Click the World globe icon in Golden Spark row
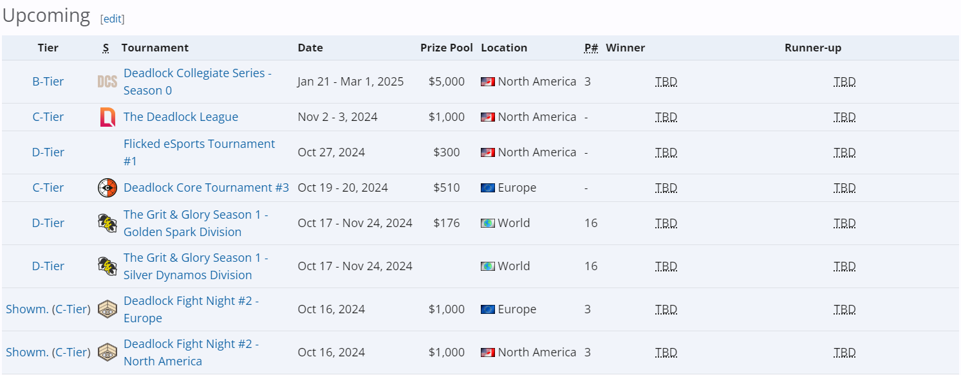 (x=488, y=223)
